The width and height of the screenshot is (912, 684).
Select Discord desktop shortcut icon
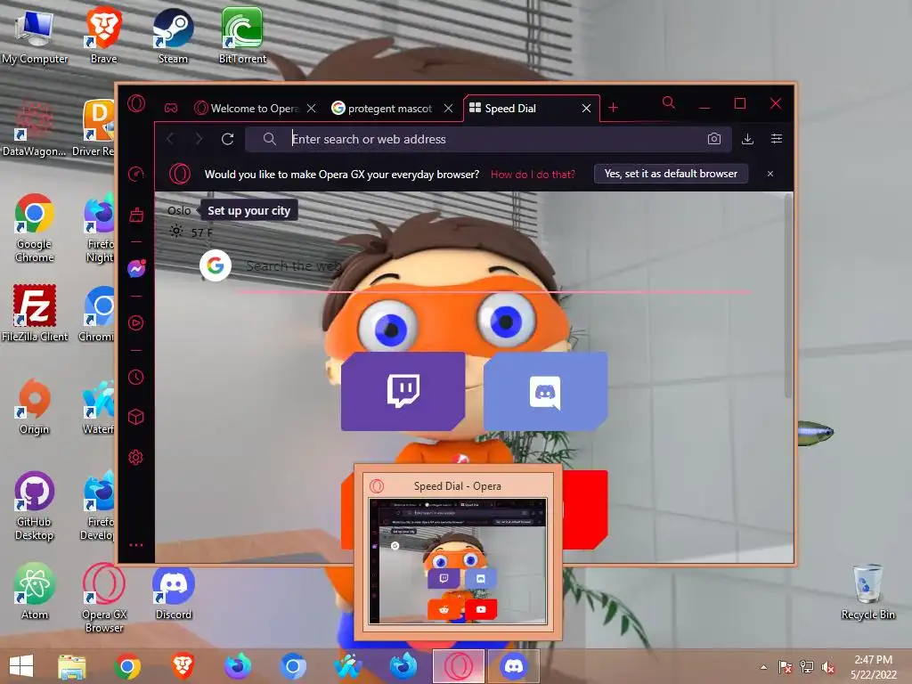tap(174, 591)
